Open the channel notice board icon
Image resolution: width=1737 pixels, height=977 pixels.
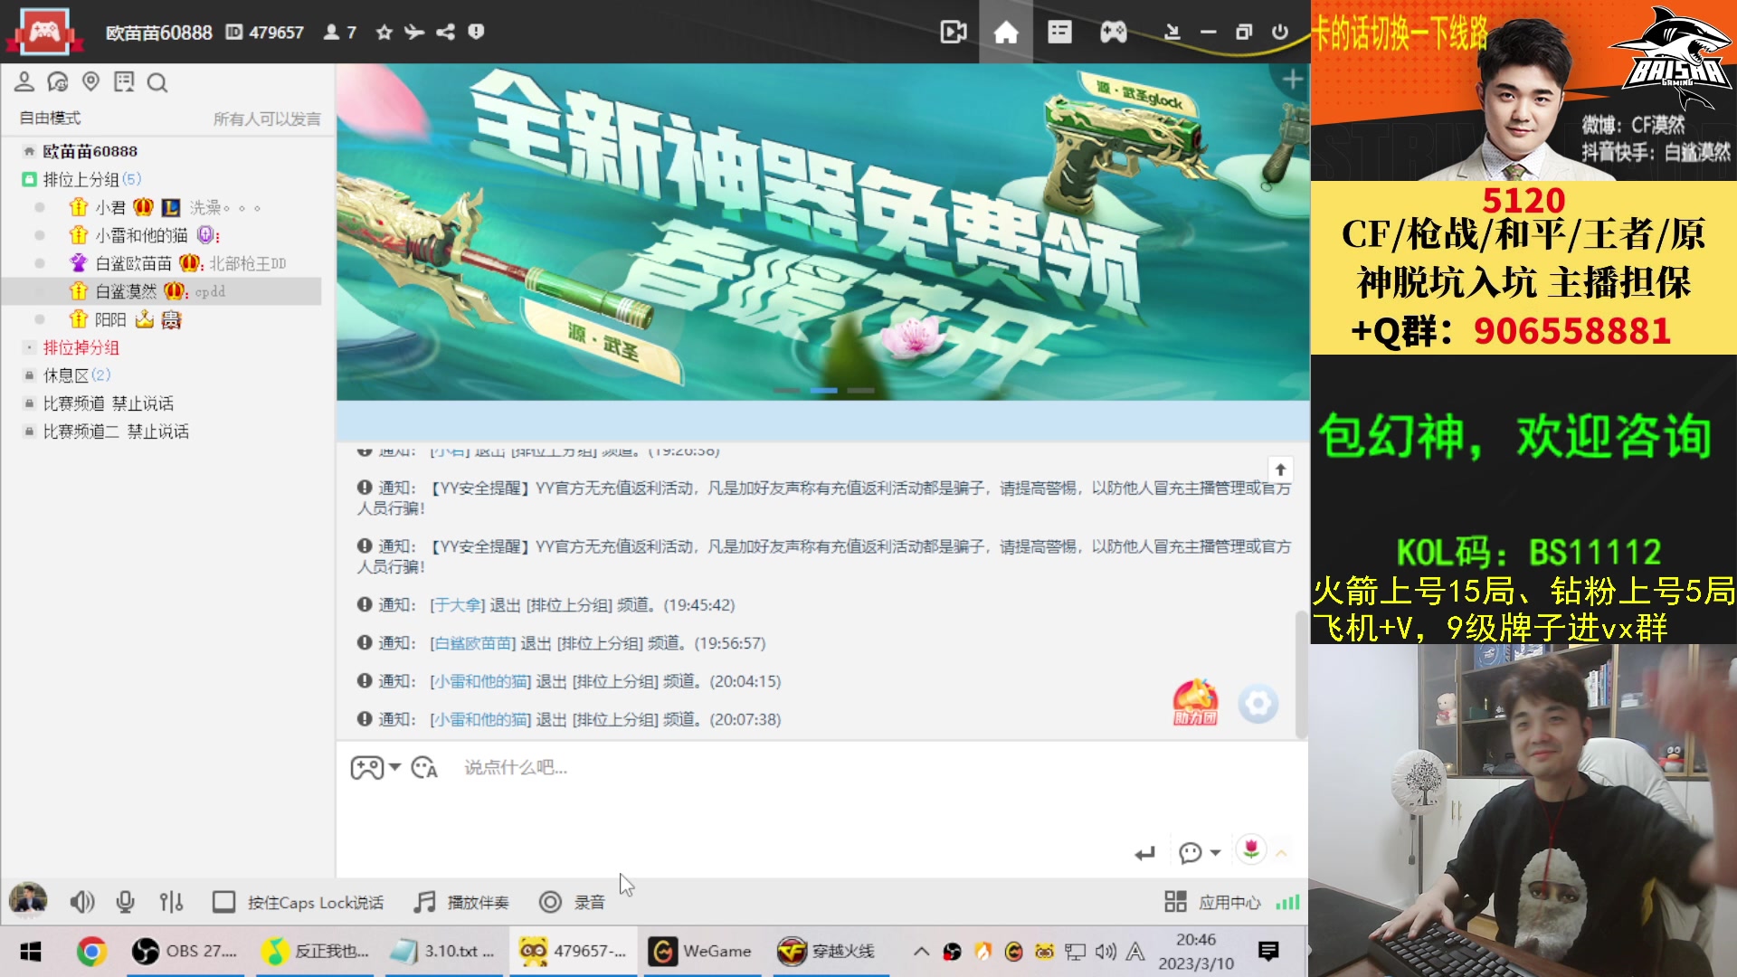coord(124,82)
